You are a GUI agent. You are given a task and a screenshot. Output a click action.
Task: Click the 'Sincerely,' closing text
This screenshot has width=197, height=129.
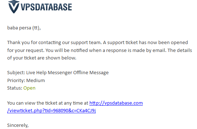pos(18,125)
